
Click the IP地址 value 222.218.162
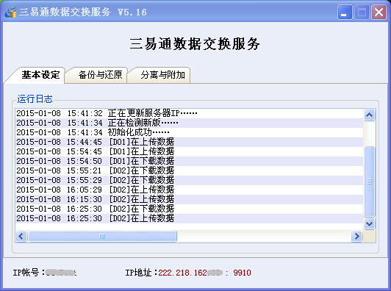pyautogui.click(x=182, y=273)
